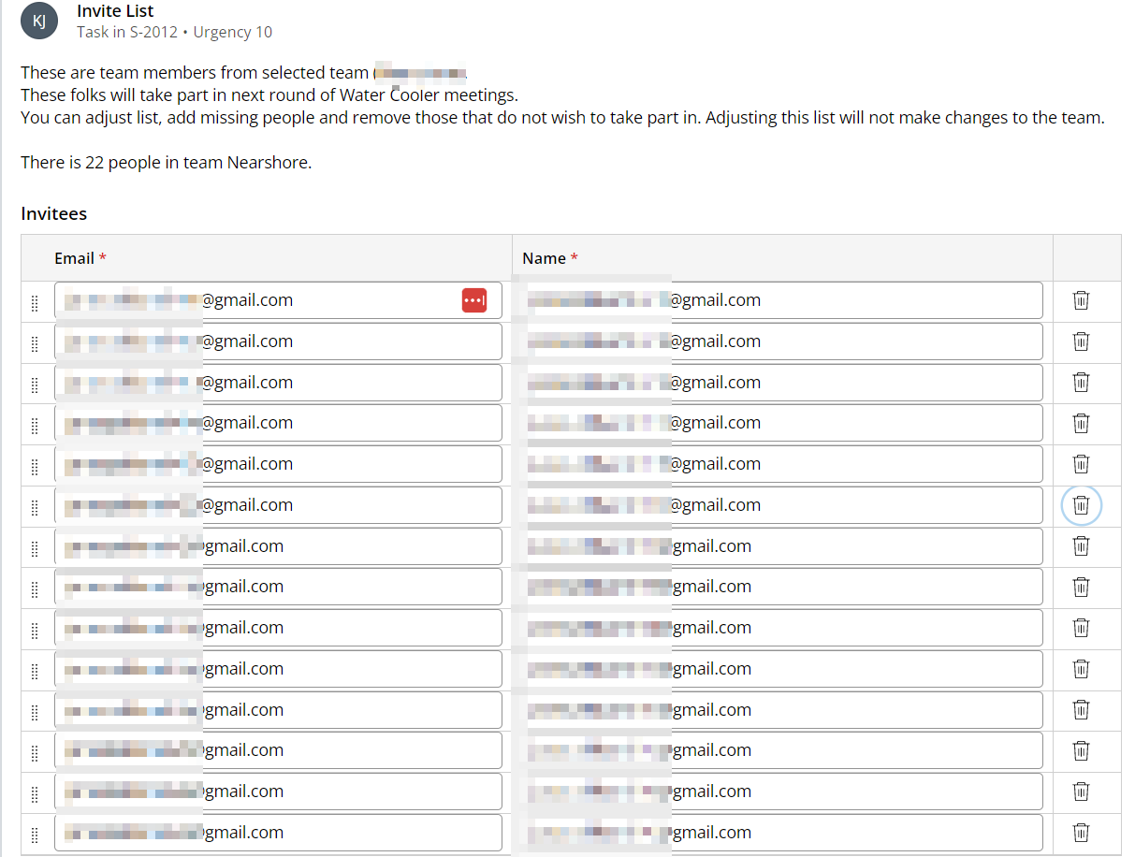This screenshot has height=857, width=1135.
Task: Click drag handle on the last invitee row
Action: [35, 834]
